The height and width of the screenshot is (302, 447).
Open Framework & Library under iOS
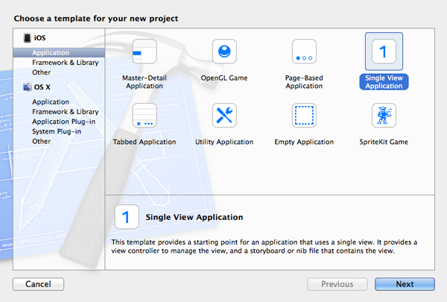[64, 63]
